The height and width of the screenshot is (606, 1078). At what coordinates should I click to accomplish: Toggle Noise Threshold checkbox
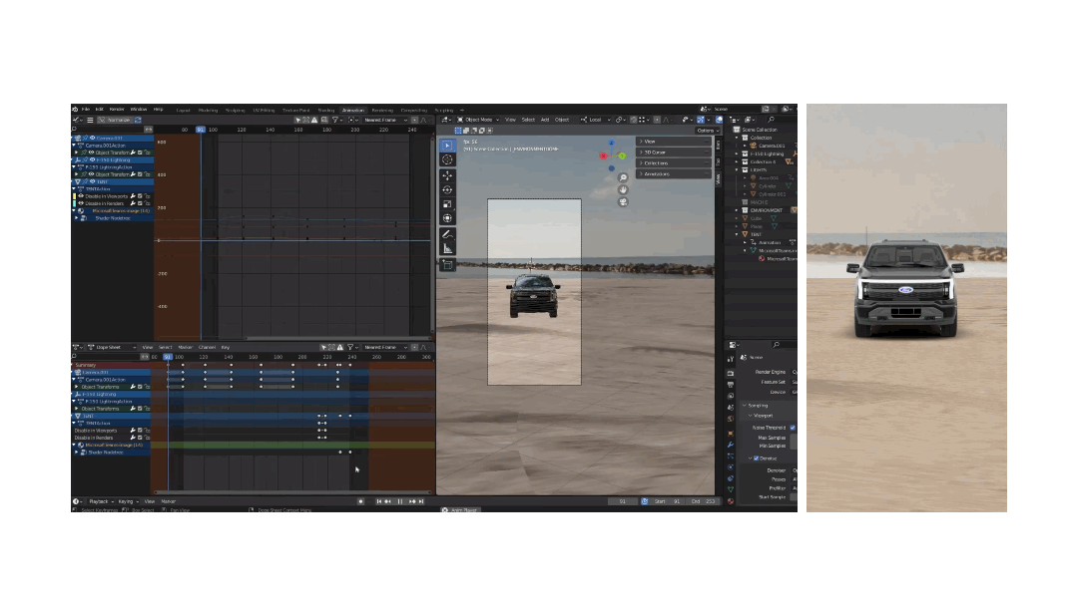click(792, 428)
